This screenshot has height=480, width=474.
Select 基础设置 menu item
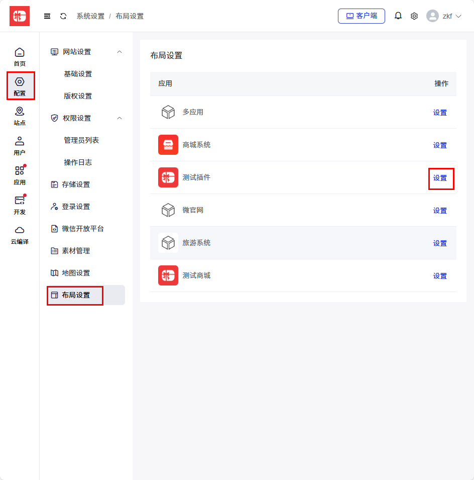click(x=78, y=74)
